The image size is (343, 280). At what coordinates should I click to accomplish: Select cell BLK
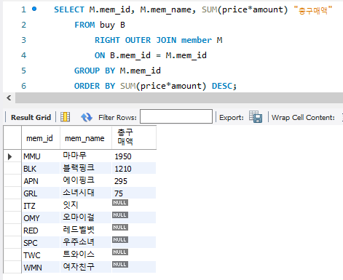[41, 169]
